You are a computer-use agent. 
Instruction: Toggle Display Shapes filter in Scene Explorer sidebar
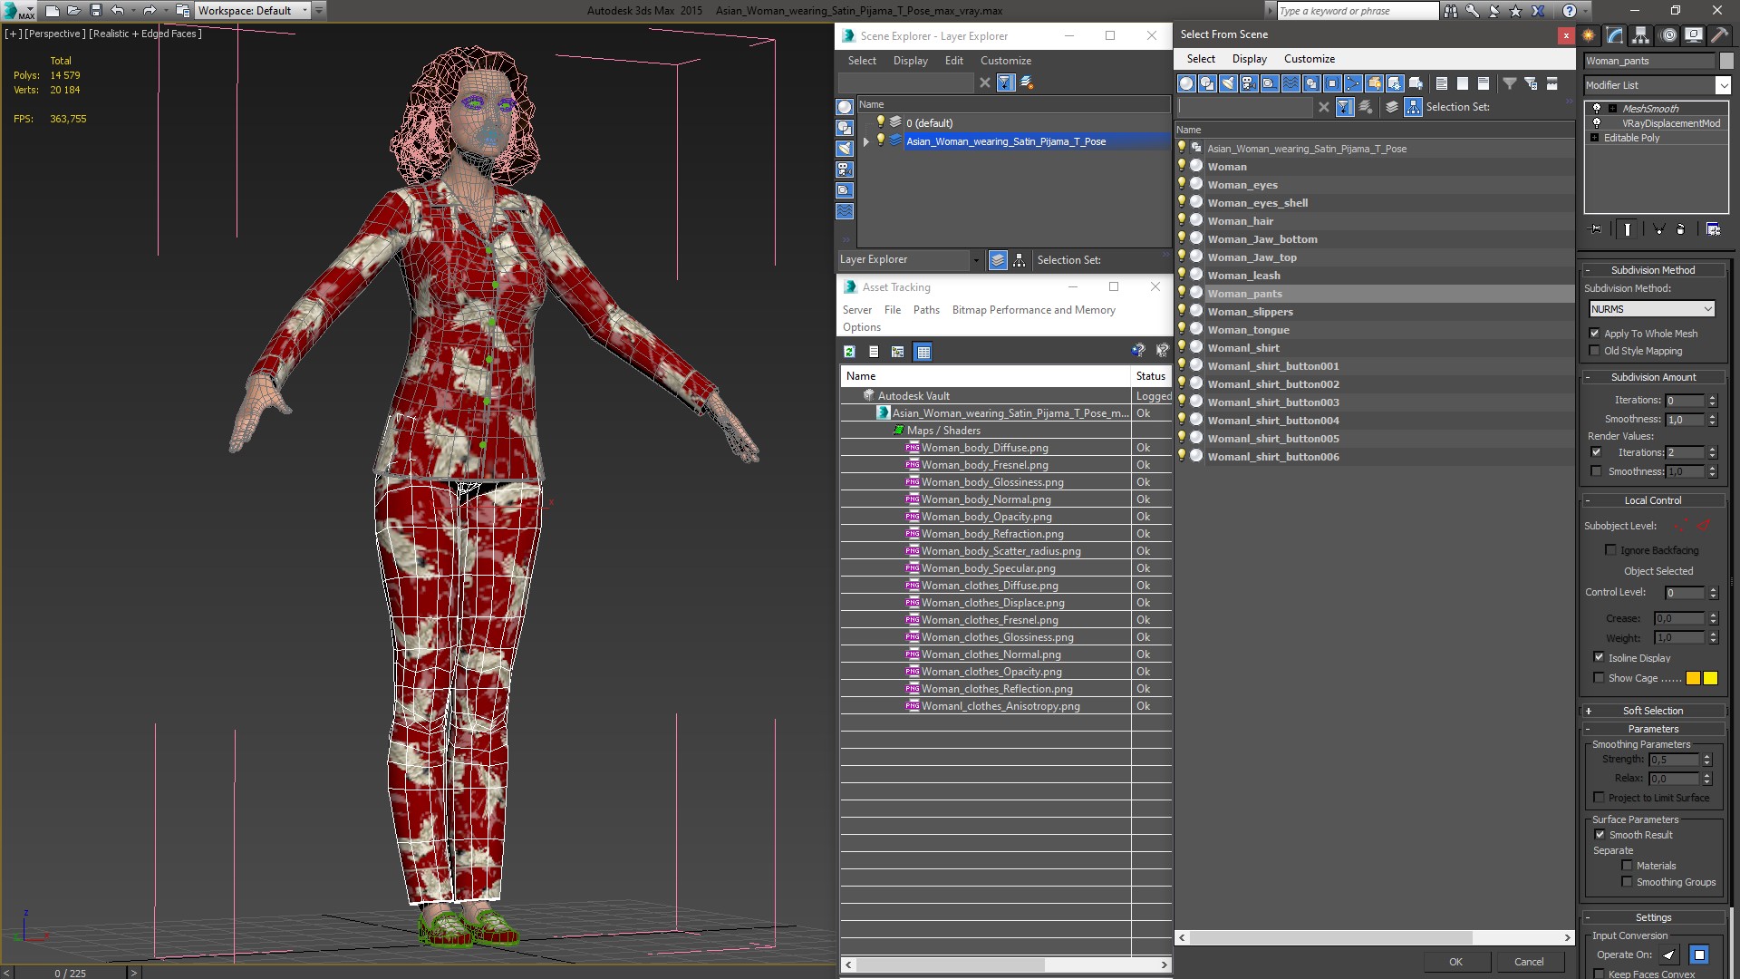(x=845, y=128)
